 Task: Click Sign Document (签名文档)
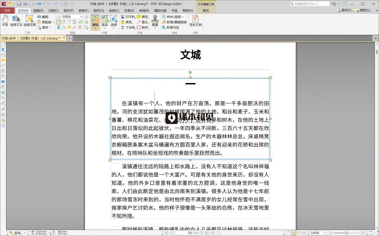click(x=196, y=21)
